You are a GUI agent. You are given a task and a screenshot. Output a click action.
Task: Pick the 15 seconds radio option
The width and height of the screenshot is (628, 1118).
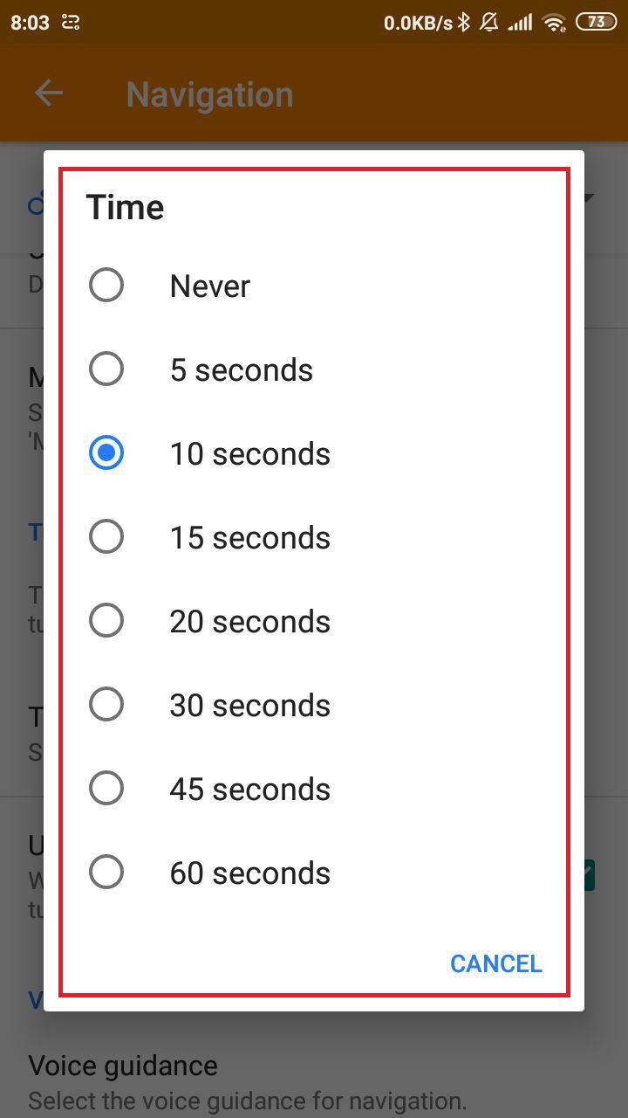pos(106,537)
